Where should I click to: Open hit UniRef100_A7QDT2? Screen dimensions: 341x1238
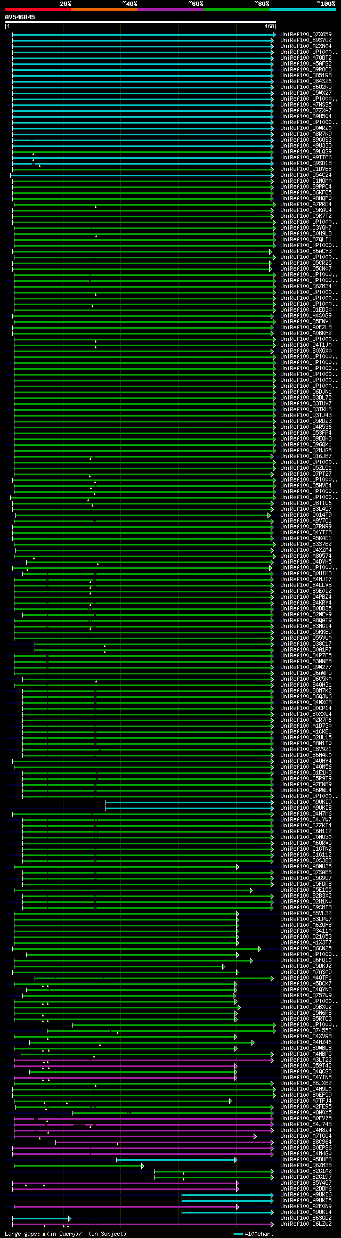(x=306, y=58)
